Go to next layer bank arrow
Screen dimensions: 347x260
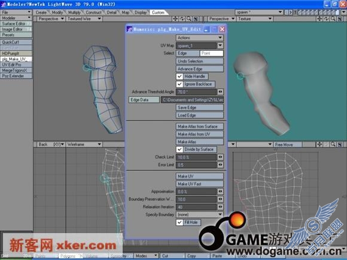coord(291,12)
